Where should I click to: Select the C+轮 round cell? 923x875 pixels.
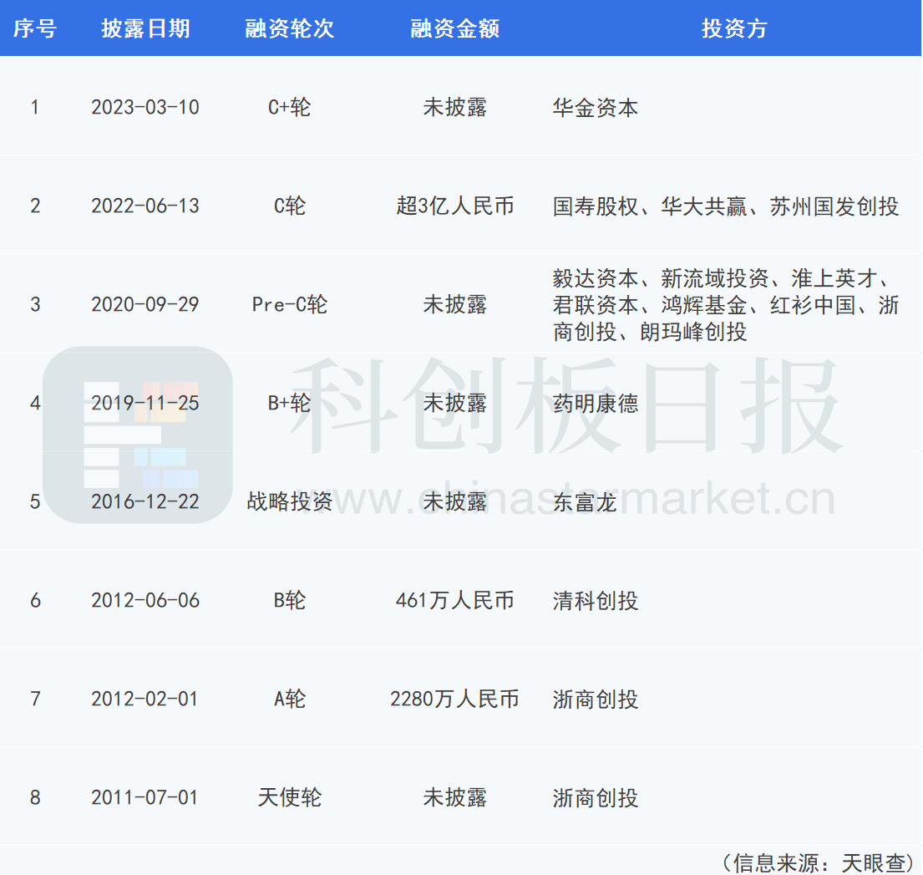(x=290, y=107)
